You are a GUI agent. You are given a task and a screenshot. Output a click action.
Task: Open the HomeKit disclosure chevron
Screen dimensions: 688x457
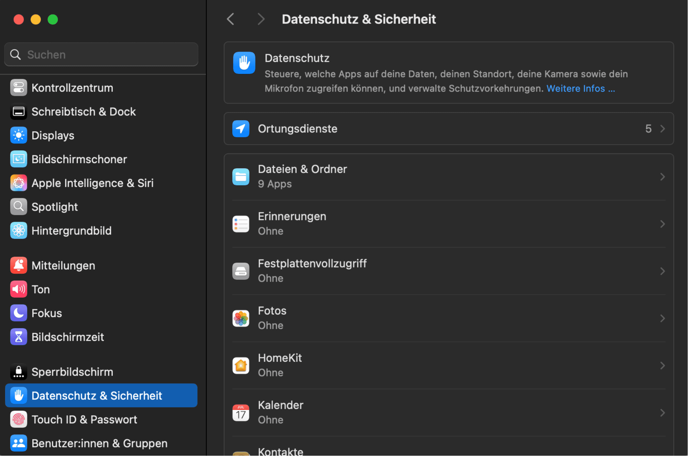[662, 365]
